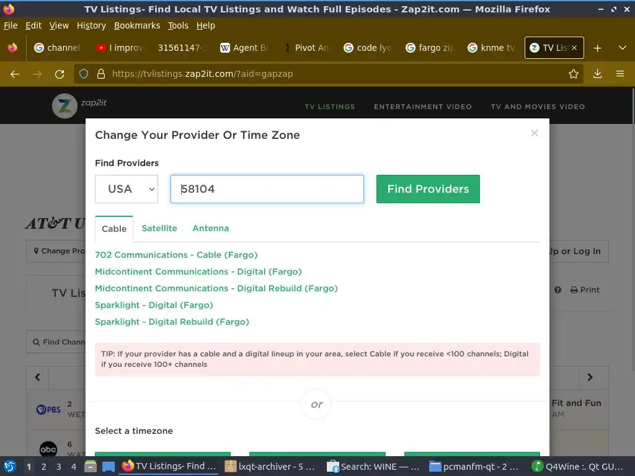This screenshot has height=476, width=635.
Task: Switch to the Agent B Wikipedia tab
Action: tap(244, 48)
